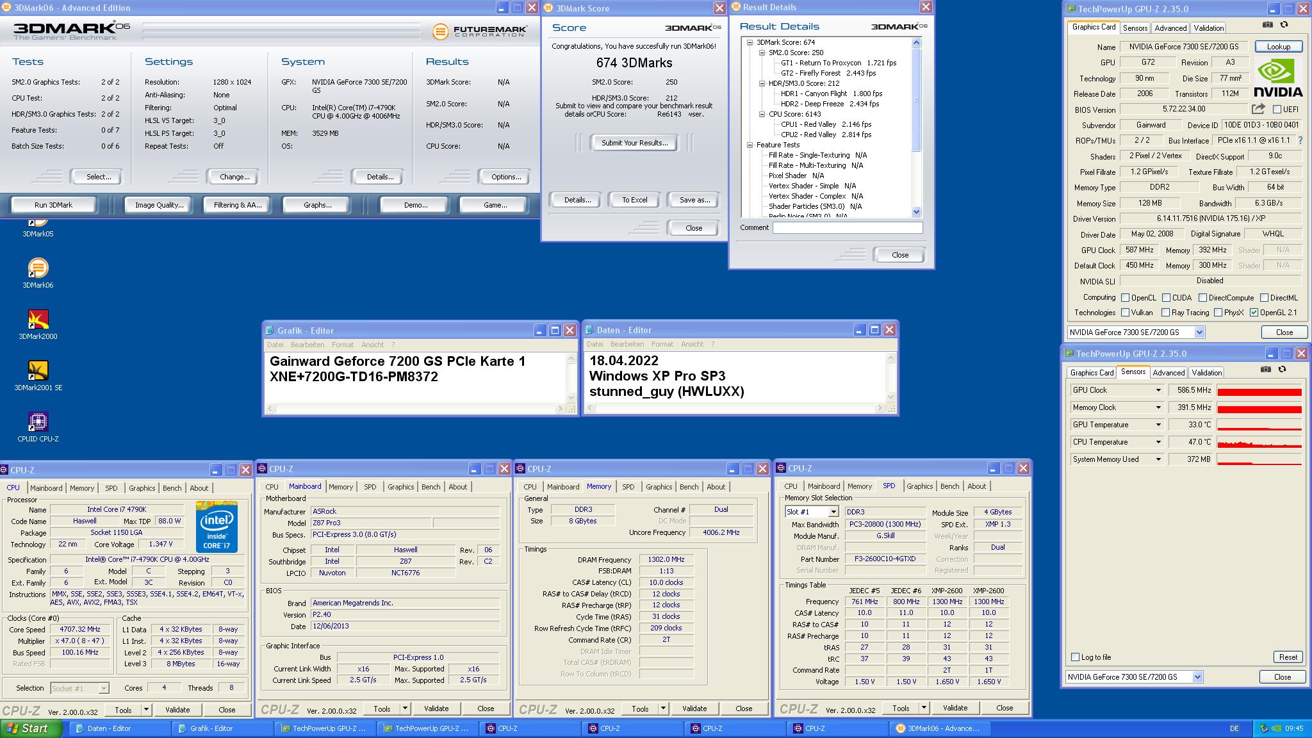Click the Futuremark logo in 3DMark06
Image resolution: width=1312 pixels, height=738 pixels.
(480, 31)
